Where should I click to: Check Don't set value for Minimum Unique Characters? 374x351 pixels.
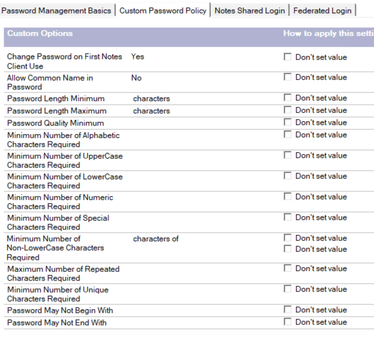[288, 289]
